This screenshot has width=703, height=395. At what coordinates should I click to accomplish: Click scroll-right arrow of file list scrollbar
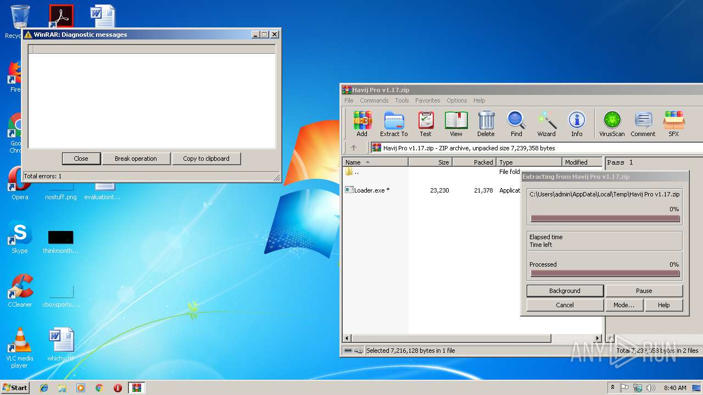coord(598,338)
